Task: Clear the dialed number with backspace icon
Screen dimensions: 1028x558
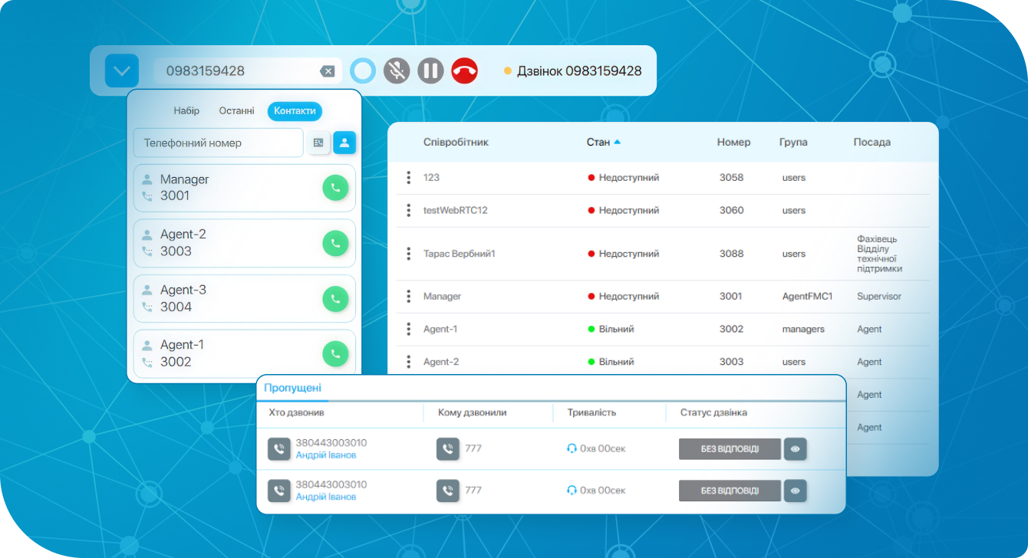Action: pyautogui.click(x=328, y=71)
